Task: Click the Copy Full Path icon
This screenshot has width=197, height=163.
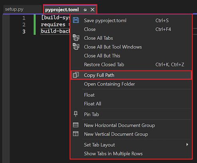Action: coord(76,75)
